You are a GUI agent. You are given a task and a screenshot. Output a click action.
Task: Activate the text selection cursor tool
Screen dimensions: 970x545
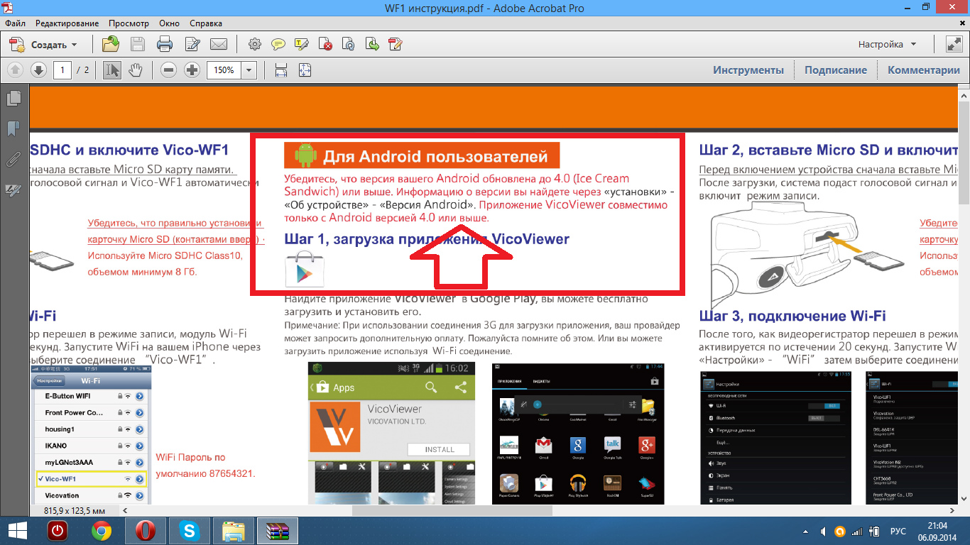(112, 70)
